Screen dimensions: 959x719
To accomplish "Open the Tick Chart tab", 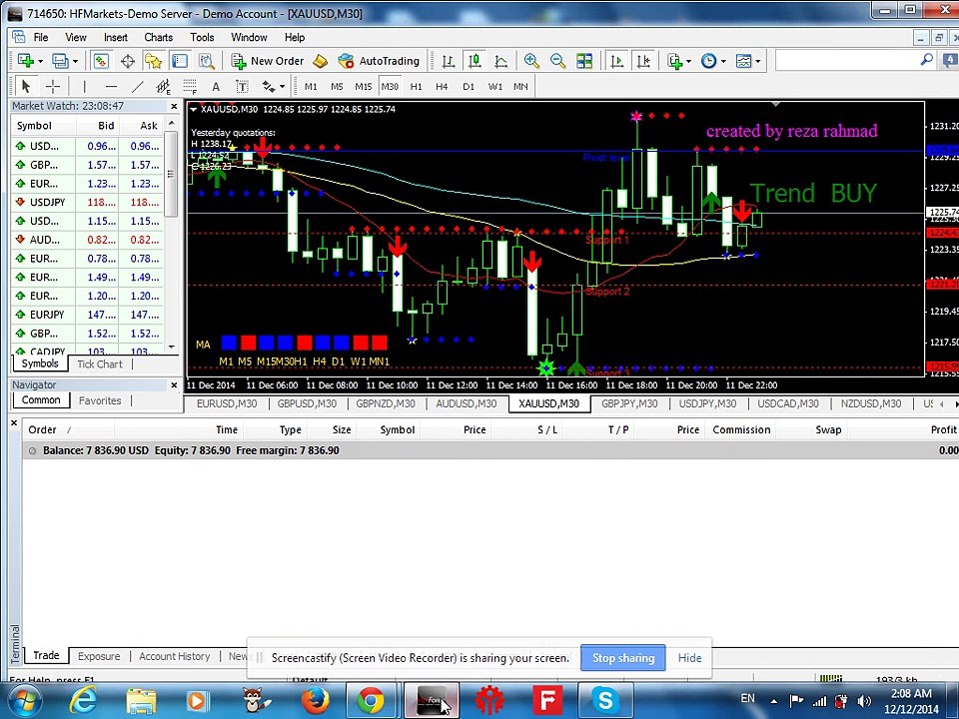I will click(x=100, y=363).
